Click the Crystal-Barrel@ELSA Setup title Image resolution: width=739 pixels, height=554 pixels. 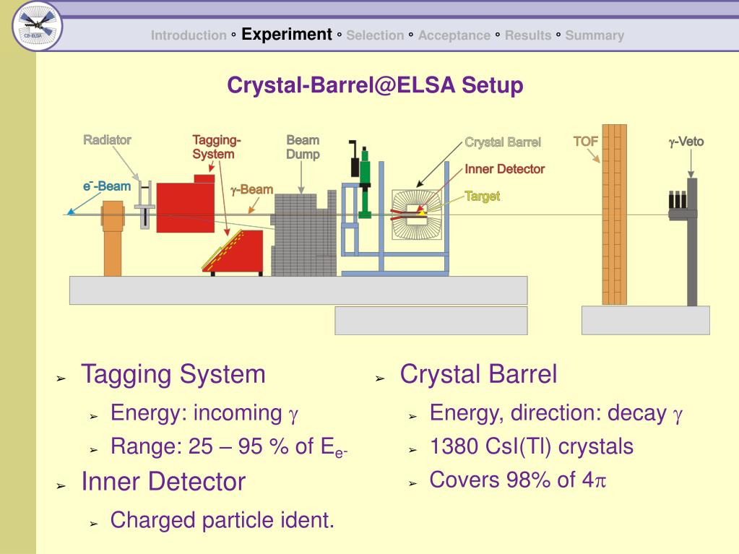(x=375, y=85)
